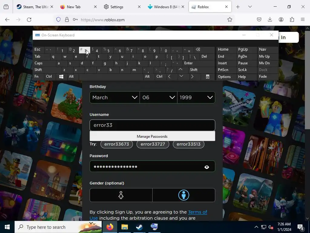The height and width of the screenshot is (233, 310).
Task: Click the up arrow key on On-Screen Keyboard
Action: tap(180, 70)
